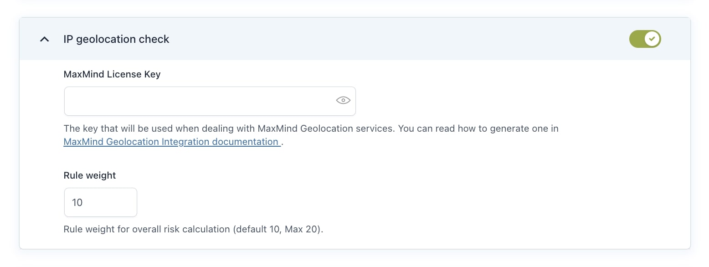This screenshot has height=267, width=709.
Task: Click the 'Max 20' text under rule weight
Action: (x=302, y=229)
